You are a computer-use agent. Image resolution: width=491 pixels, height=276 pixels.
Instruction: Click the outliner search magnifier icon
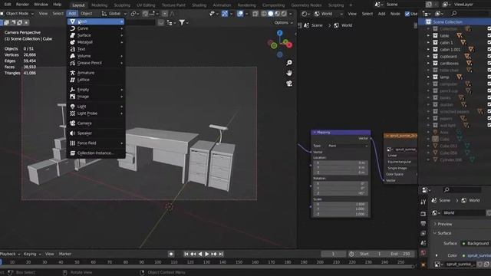[x=453, y=14]
